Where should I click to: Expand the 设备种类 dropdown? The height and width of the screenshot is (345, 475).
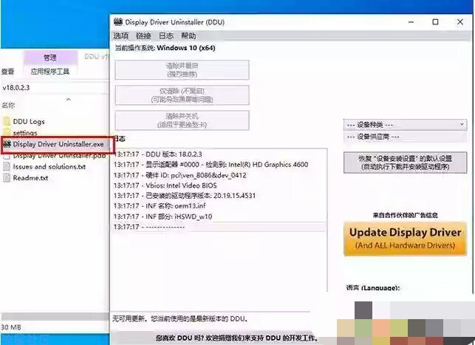point(405,125)
